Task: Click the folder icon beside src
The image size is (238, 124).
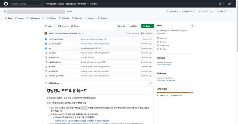Action: point(46,48)
